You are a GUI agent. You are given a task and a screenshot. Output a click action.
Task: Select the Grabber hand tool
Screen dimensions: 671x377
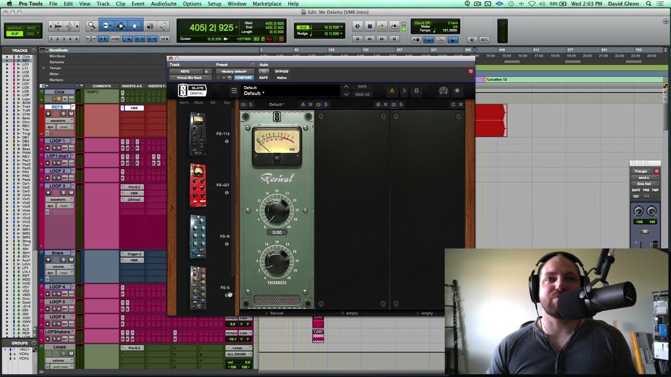click(135, 26)
